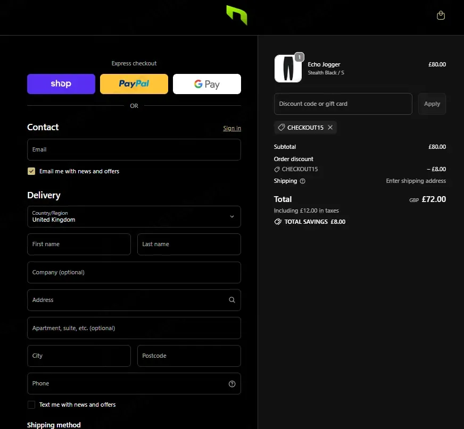Pay with Shop Pay express button
Screen dimensions: 464x429
point(61,84)
